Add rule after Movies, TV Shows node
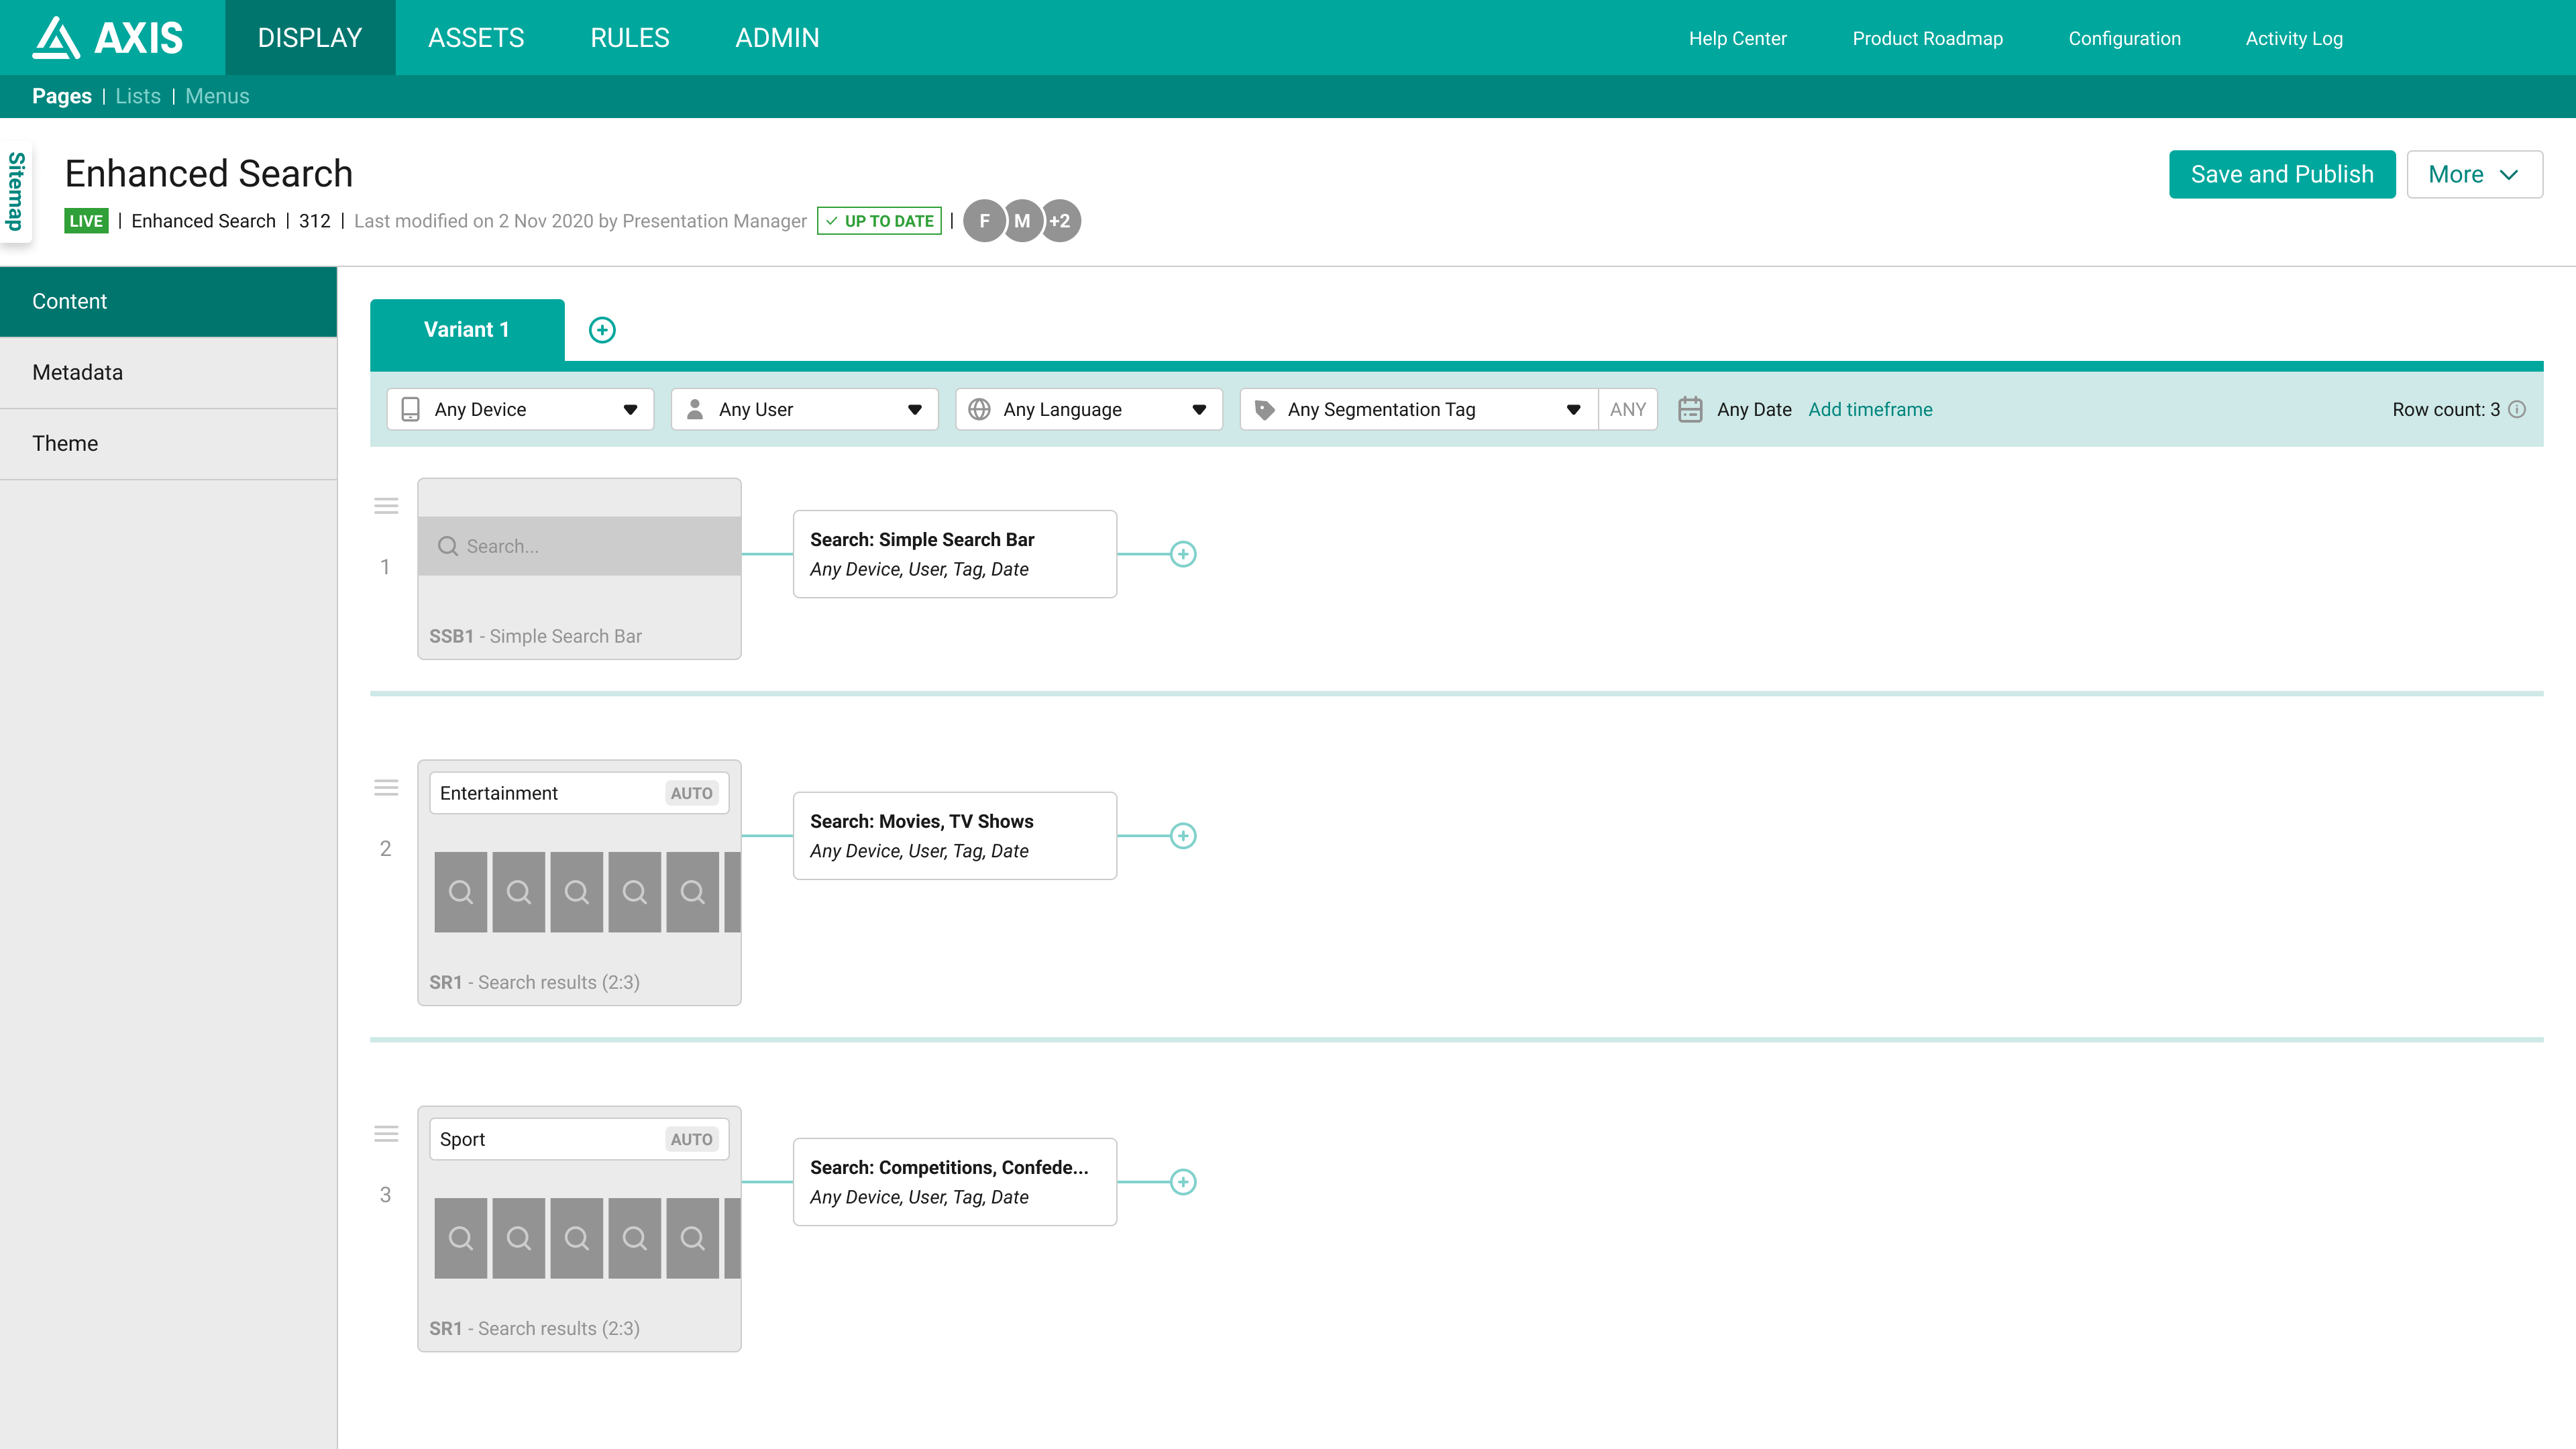This screenshot has width=2576, height=1449. [1183, 836]
